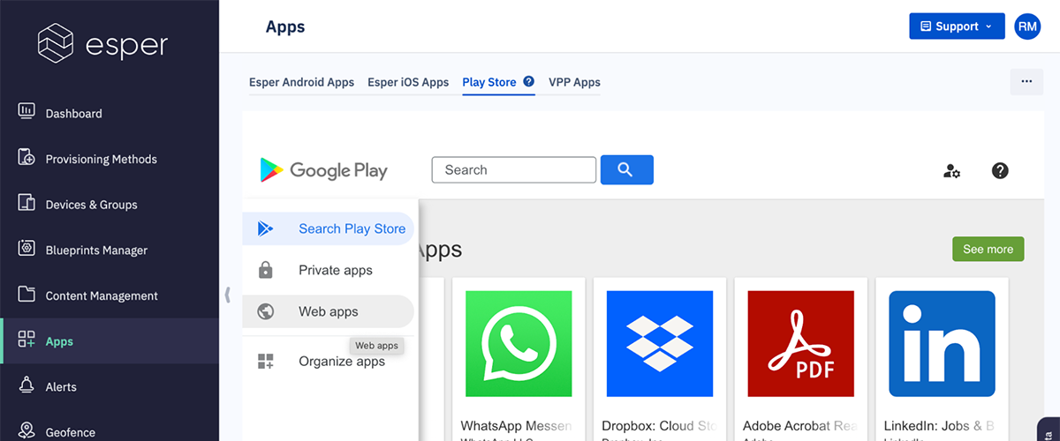Open the three-dot more options menu
The image size is (1060, 441).
coord(1026,81)
